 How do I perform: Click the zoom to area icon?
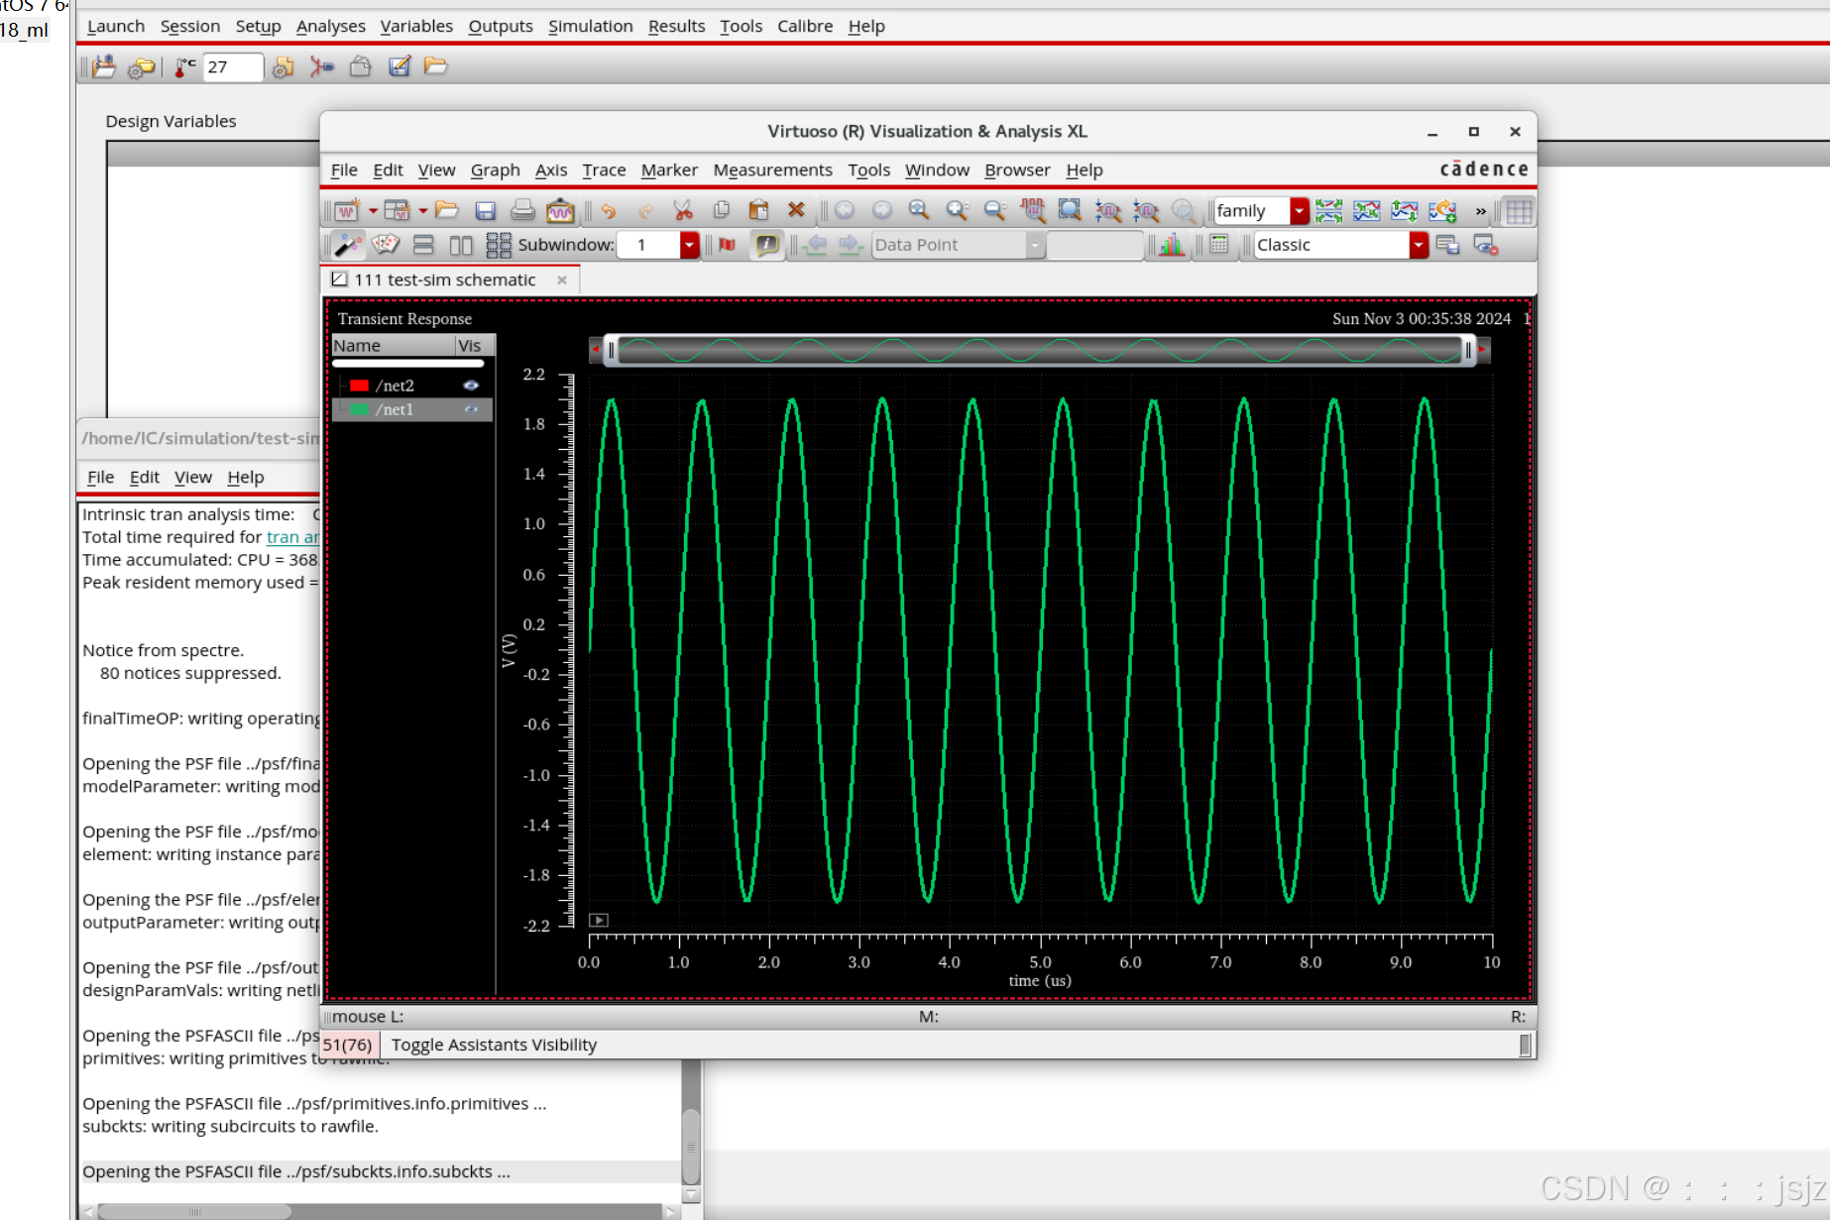[1070, 210]
